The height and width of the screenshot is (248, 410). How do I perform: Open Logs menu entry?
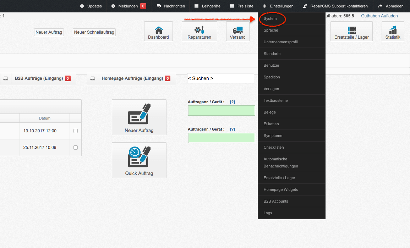(291, 213)
